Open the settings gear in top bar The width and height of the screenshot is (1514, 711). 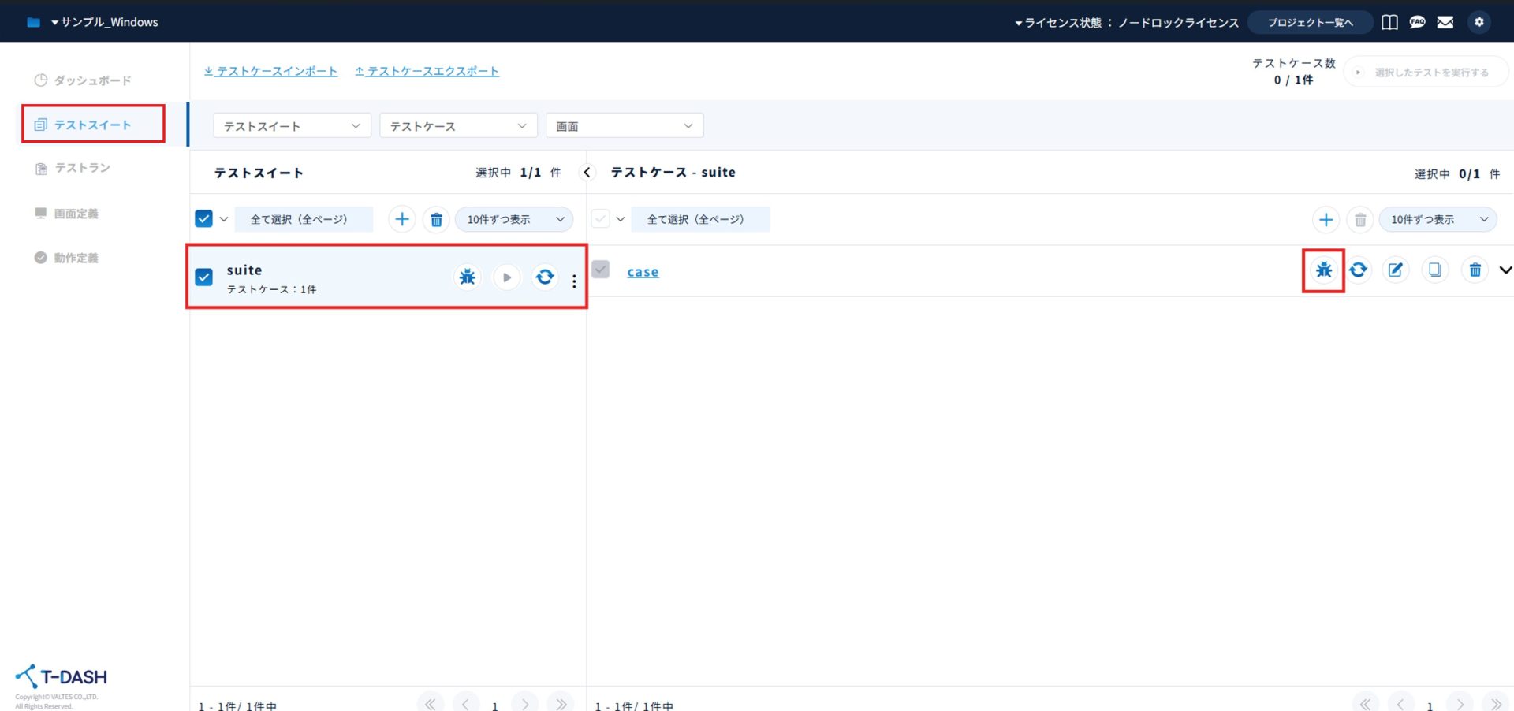(1479, 22)
